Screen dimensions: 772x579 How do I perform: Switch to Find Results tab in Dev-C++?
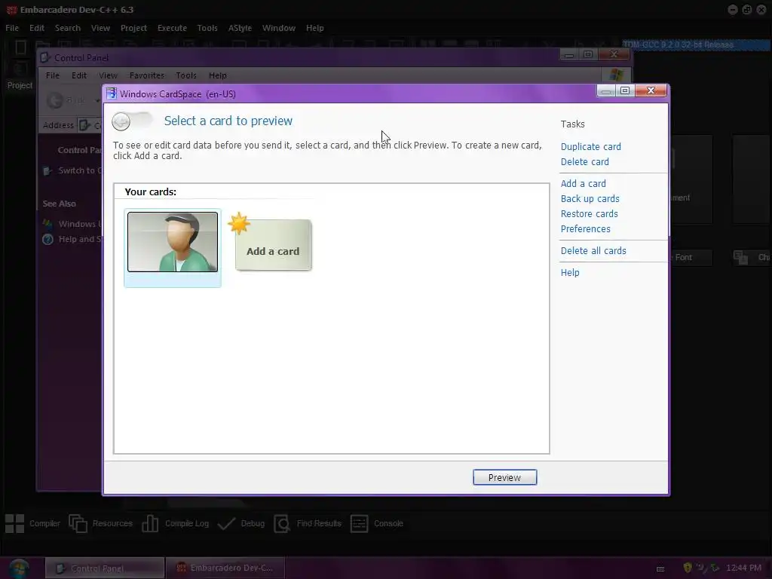tap(308, 523)
